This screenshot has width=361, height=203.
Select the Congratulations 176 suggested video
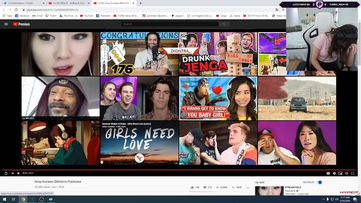click(x=139, y=54)
